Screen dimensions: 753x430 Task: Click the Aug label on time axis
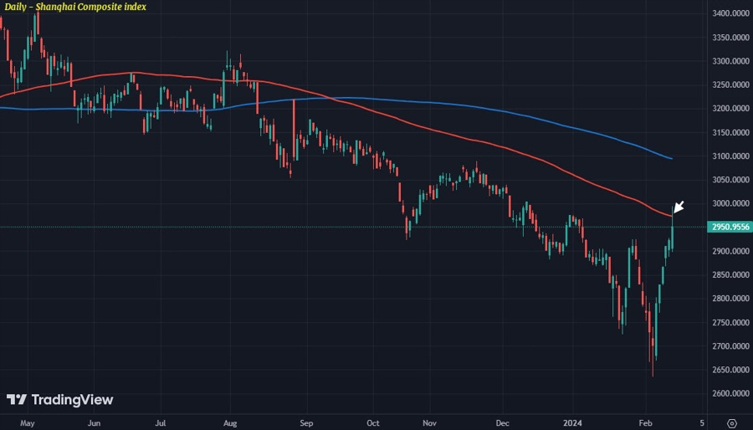[x=230, y=423]
